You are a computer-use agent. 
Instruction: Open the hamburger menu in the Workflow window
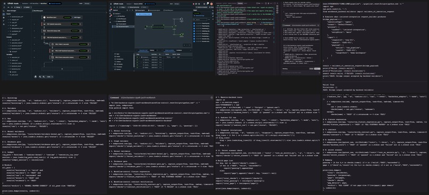[4, 4]
